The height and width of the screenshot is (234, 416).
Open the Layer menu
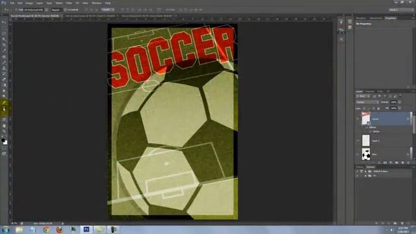click(x=40, y=3)
